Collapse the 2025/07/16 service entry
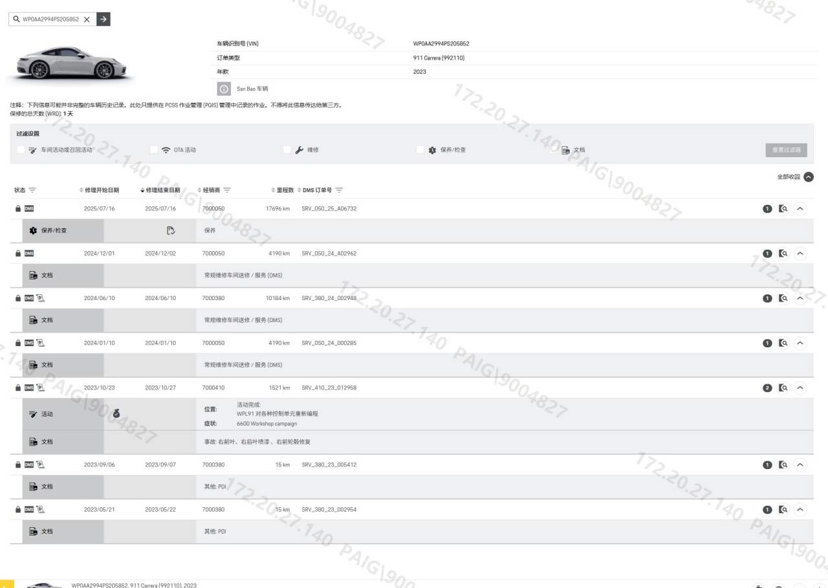Screen dimensions: 828x588 coord(801,209)
